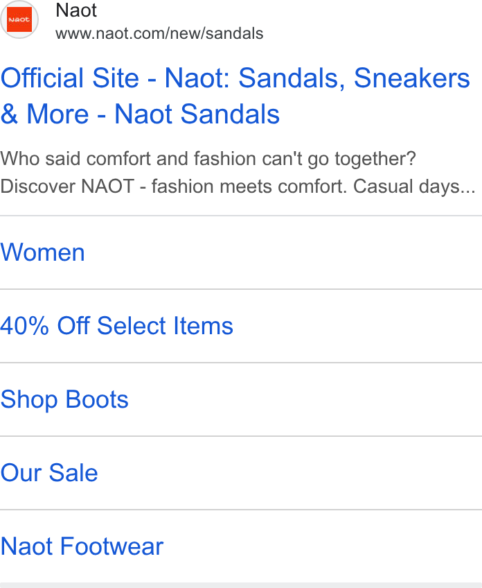Click the 'Discover NAOT - fashion meets comfort' text

point(174,186)
